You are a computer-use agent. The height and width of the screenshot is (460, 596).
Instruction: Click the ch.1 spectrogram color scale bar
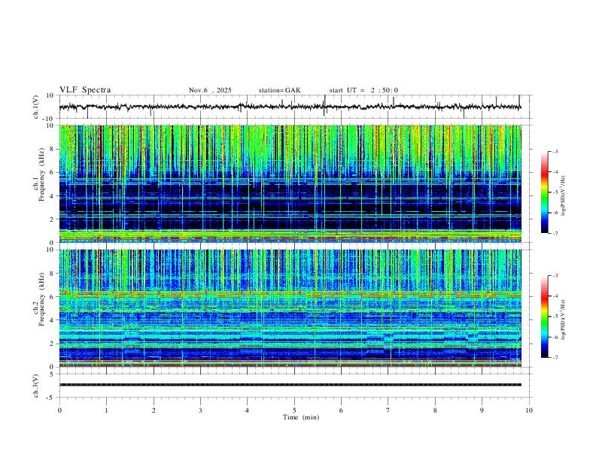[x=544, y=192]
